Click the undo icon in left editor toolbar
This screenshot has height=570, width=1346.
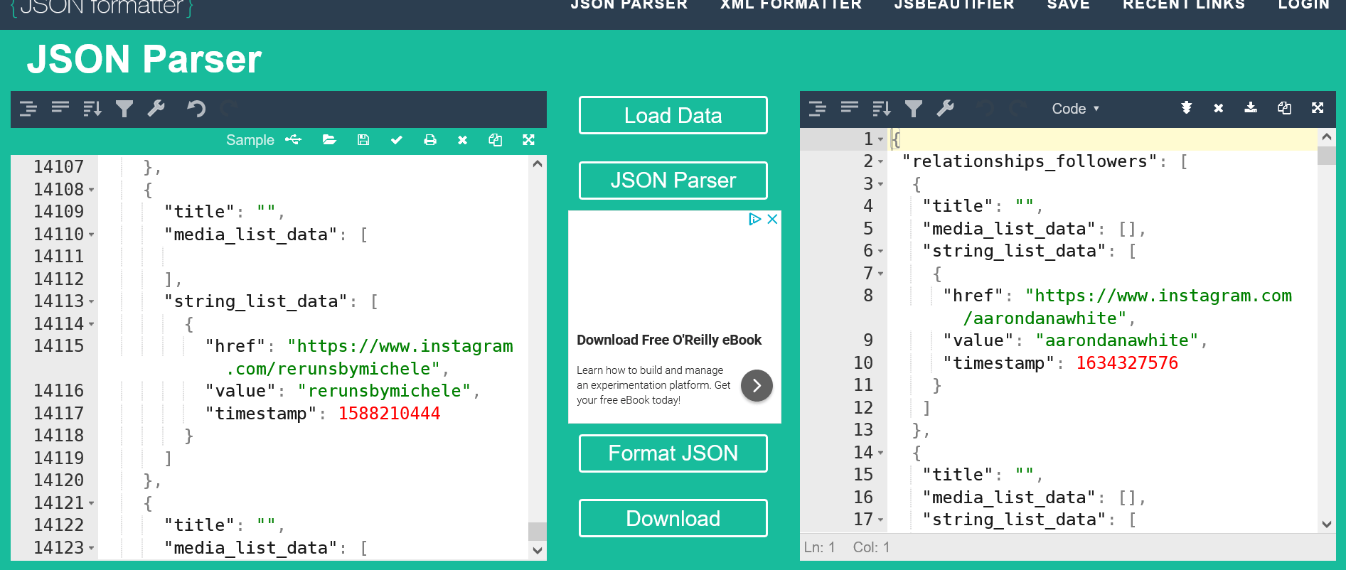[196, 108]
